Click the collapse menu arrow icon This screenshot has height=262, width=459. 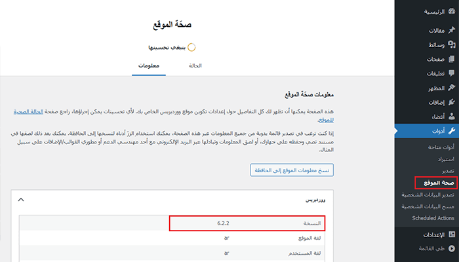pyautogui.click(x=452, y=248)
